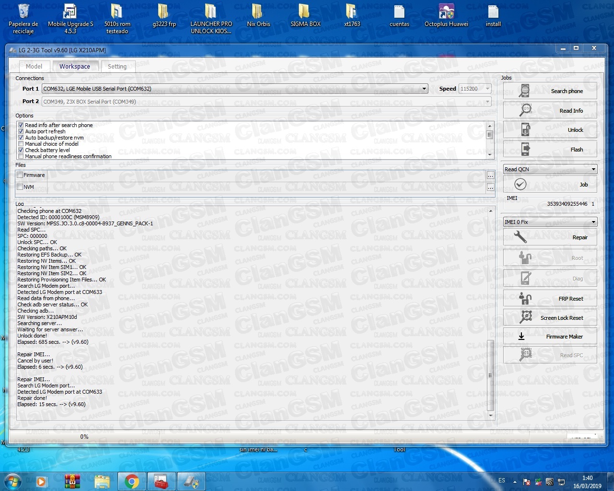
Task: Click the Read SPC gear icon
Action: tap(526, 355)
